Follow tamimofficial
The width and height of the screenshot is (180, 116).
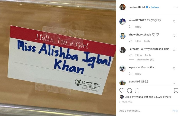coord(155,7)
